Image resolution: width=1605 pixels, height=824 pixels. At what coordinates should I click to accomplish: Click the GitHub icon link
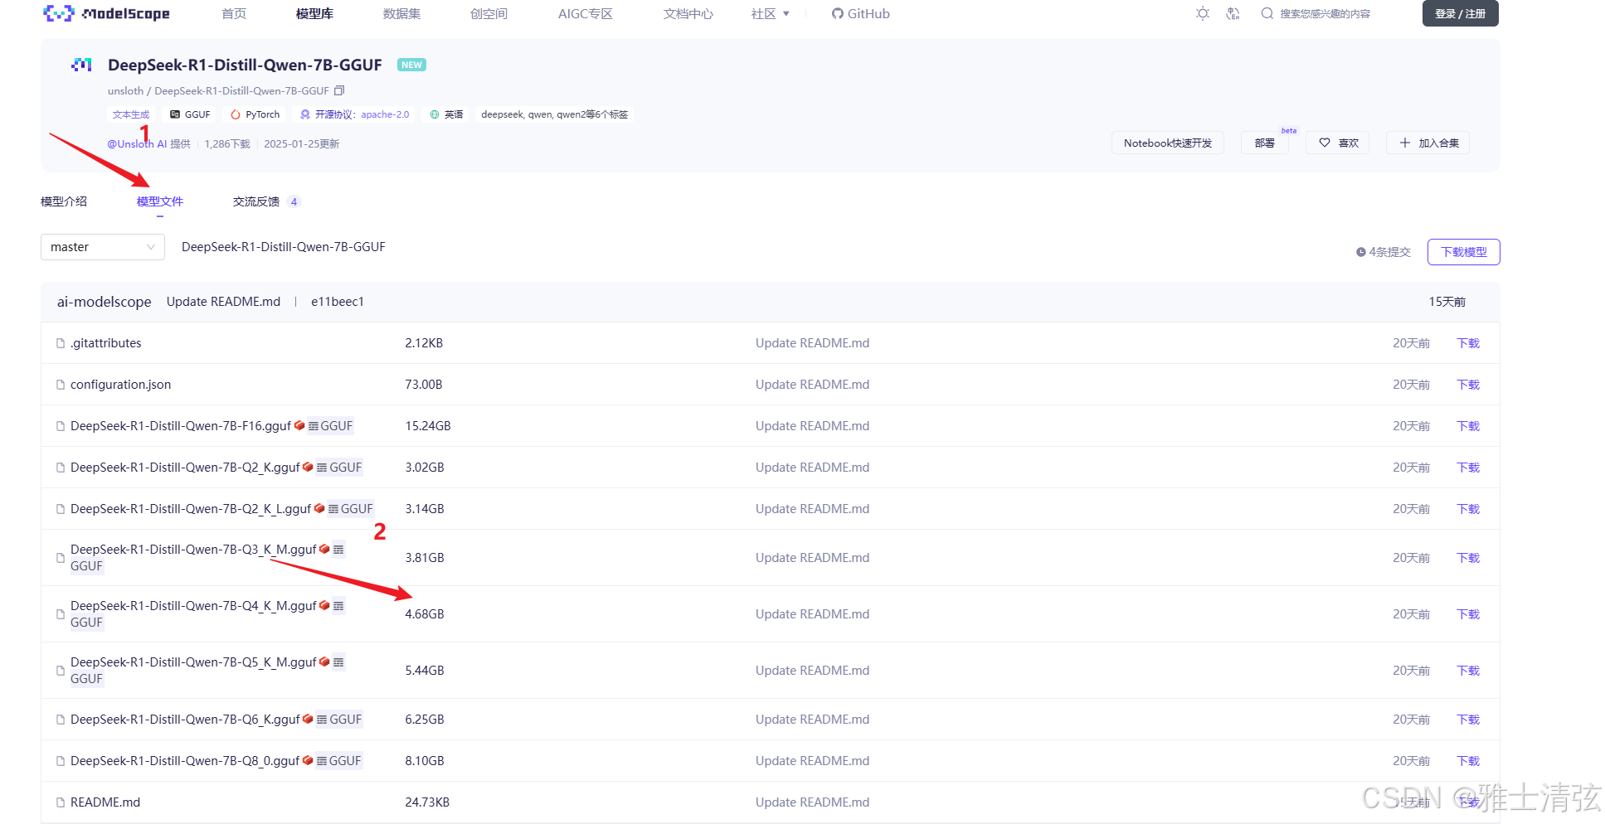pyautogui.click(x=837, y=13)
